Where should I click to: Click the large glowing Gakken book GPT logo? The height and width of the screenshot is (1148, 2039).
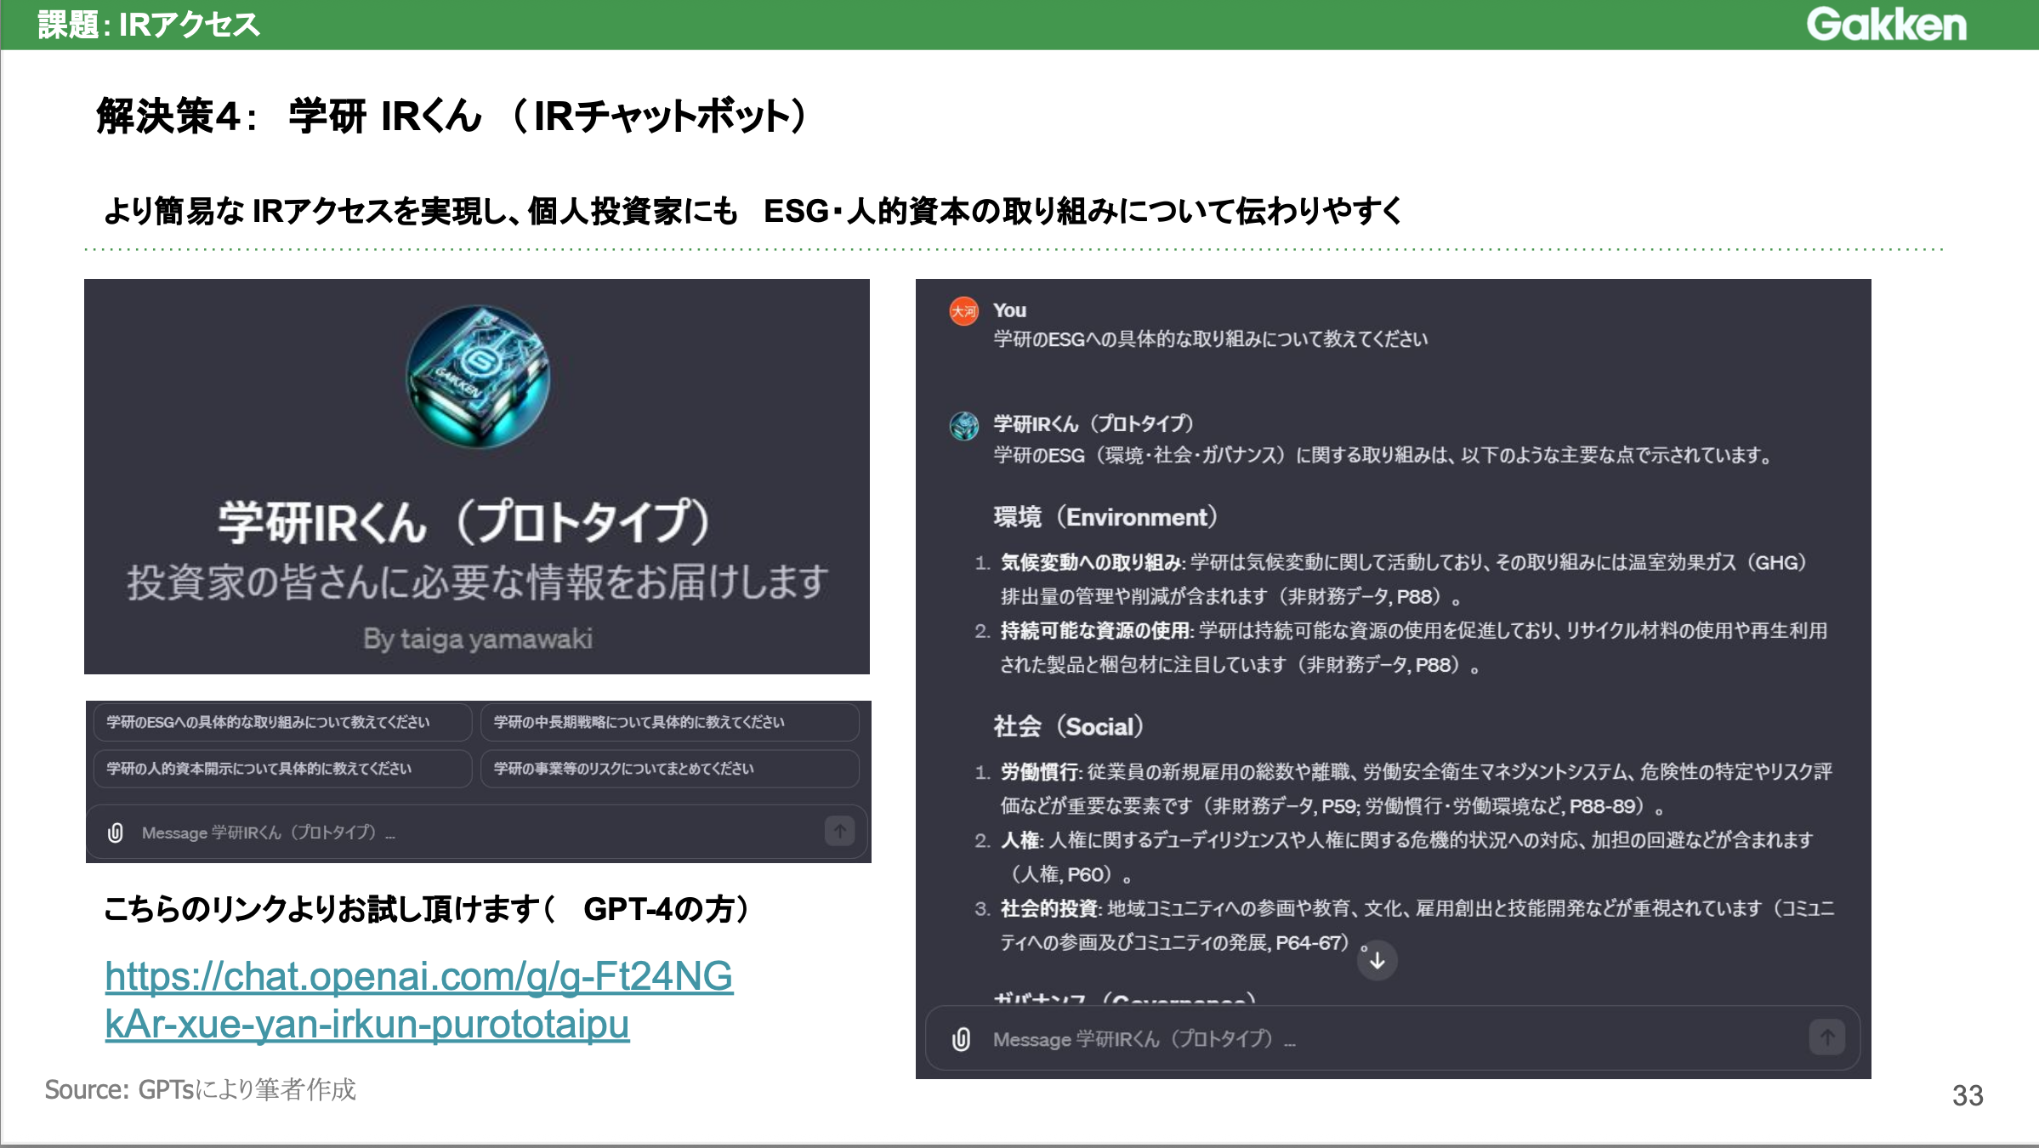coord(478,377)
